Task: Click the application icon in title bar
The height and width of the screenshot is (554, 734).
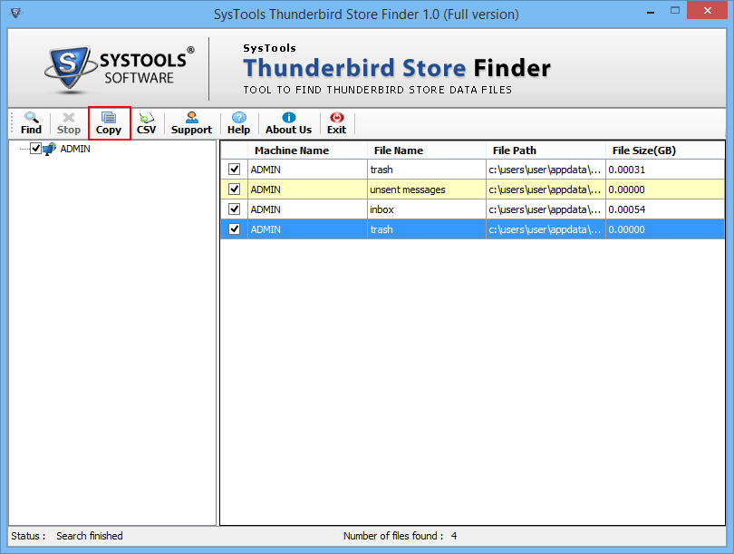Action: [x=15, y=13]
